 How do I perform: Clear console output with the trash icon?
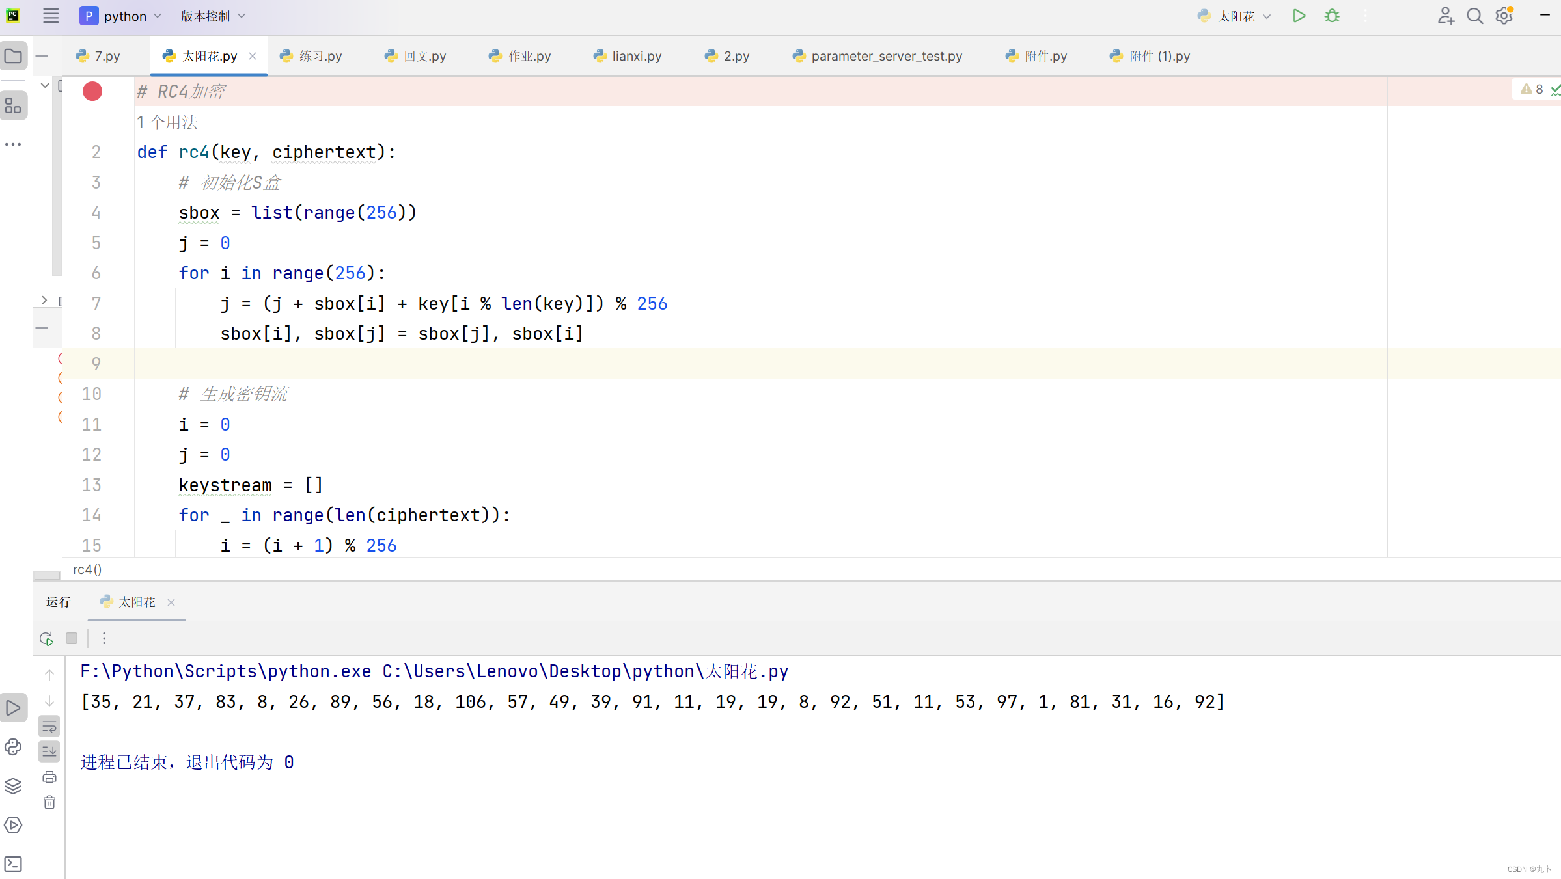coord(49,802)
